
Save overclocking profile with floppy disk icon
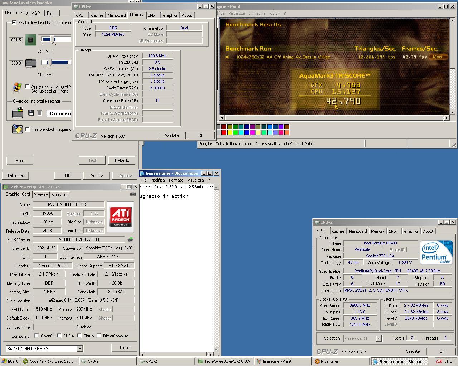[31, 113]
